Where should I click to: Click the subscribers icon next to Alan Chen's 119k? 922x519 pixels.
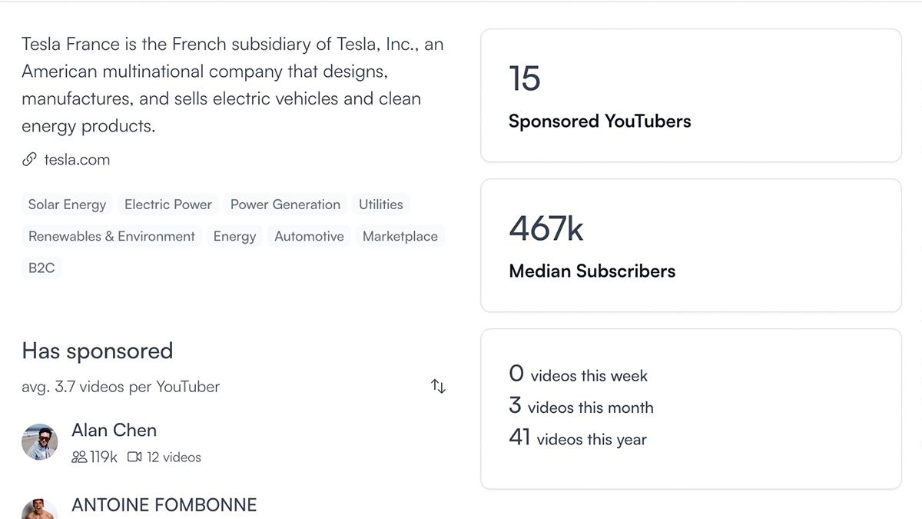78,457
